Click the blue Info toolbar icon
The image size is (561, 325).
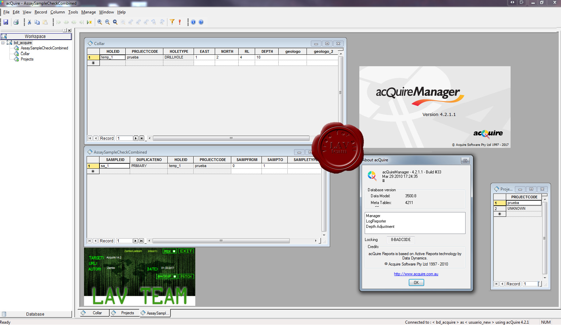coord(193,22)
